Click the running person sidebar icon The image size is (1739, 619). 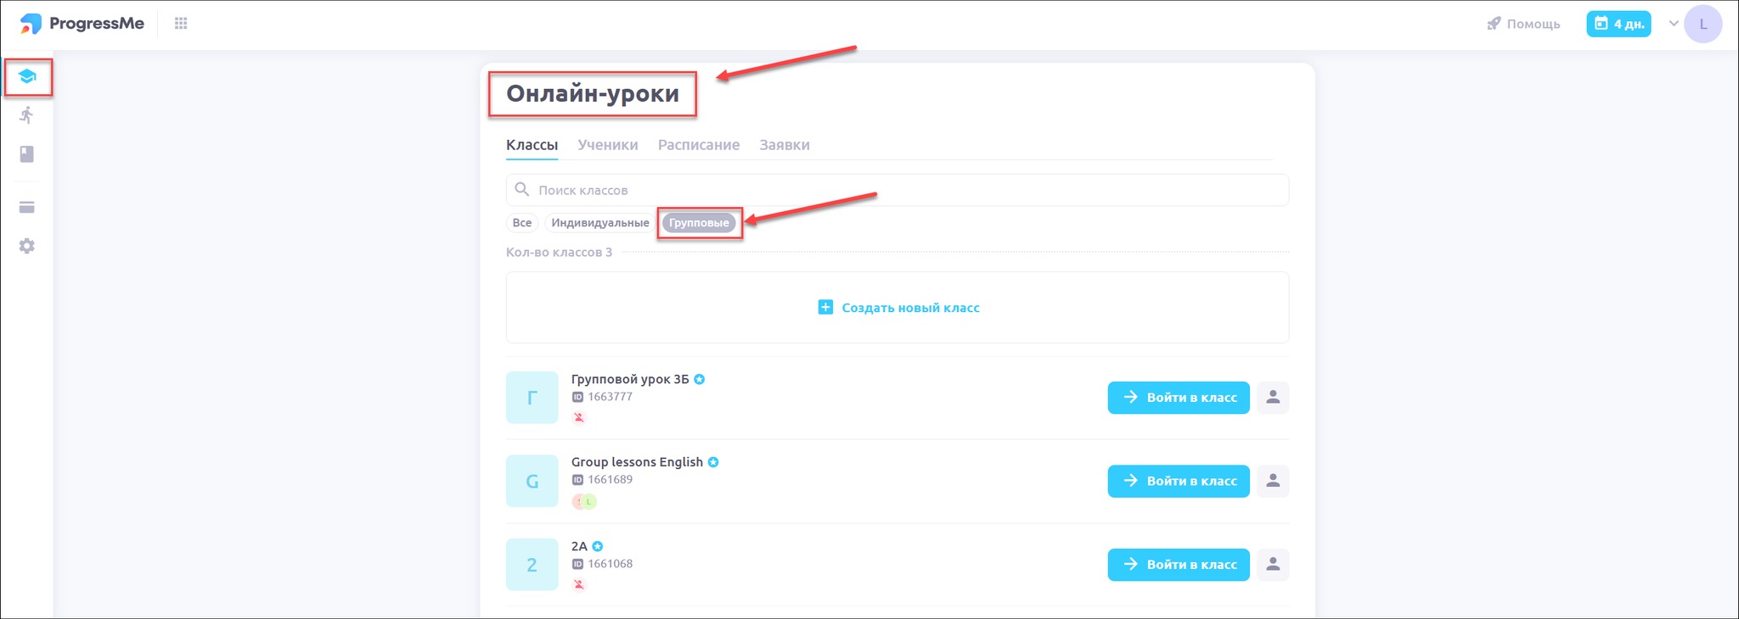coord(27,115)
